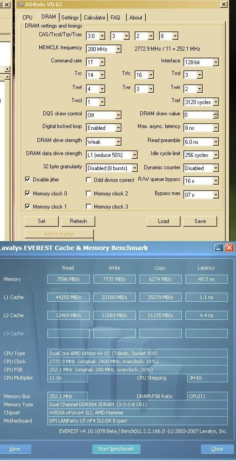Click the L2 Cache Copy 11125 MB/s value
Viewport: 236px width, 461px height.
[x=161, y=315]
